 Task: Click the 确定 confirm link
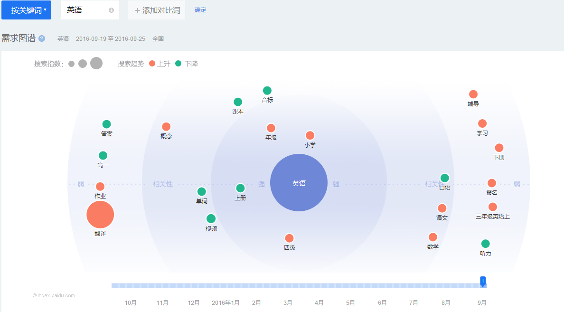[200, 10]
